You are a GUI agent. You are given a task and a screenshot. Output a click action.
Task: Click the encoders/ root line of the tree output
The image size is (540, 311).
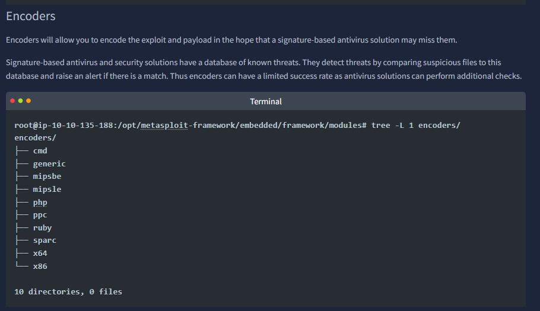click(35, 138)
